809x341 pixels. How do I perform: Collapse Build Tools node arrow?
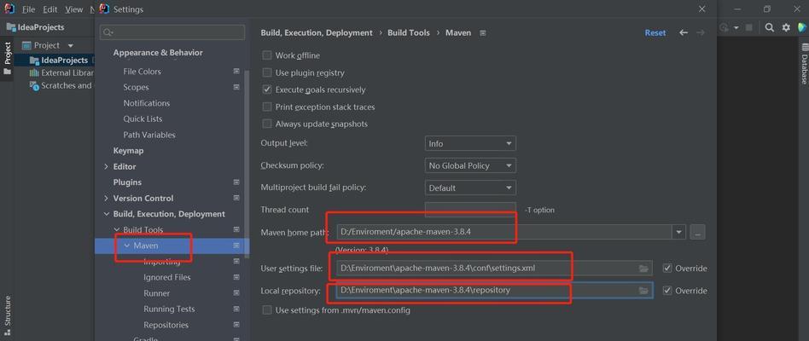pyautogui.click(x=116, y=229)
